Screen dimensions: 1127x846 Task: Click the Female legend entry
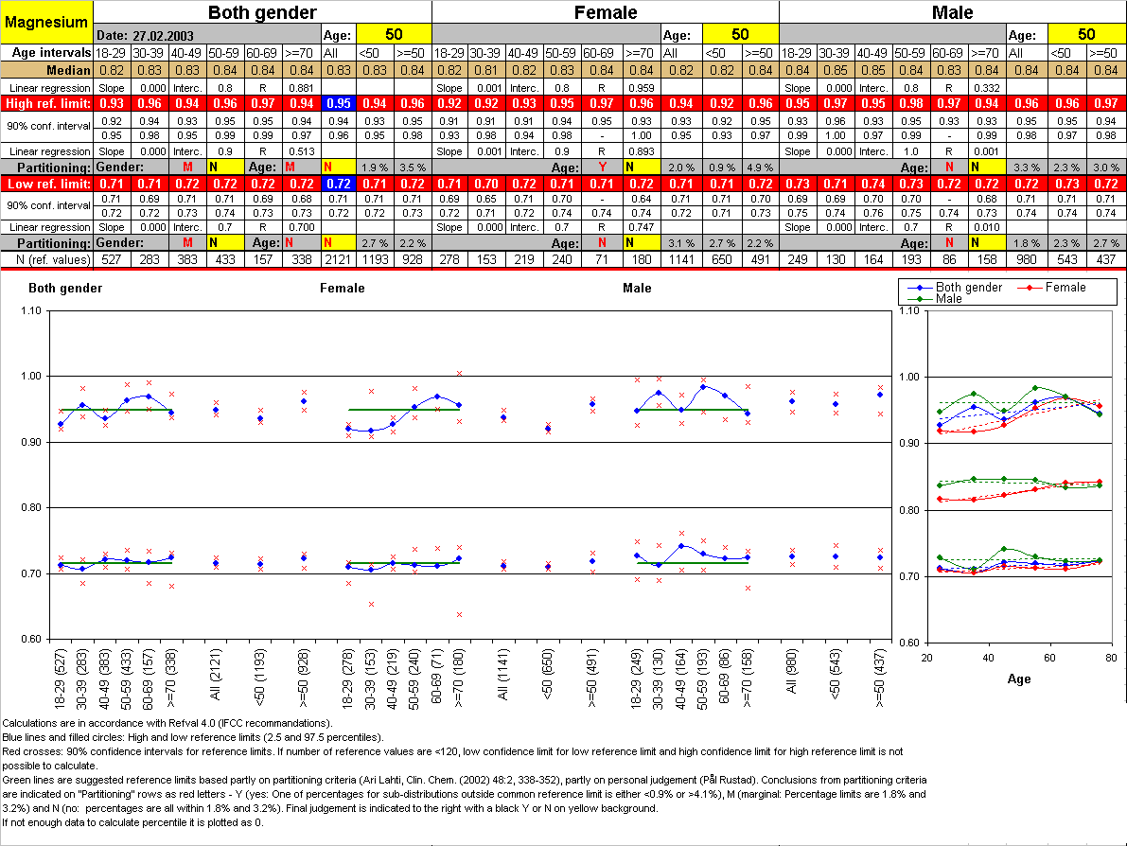click(x=1051, y=288)
